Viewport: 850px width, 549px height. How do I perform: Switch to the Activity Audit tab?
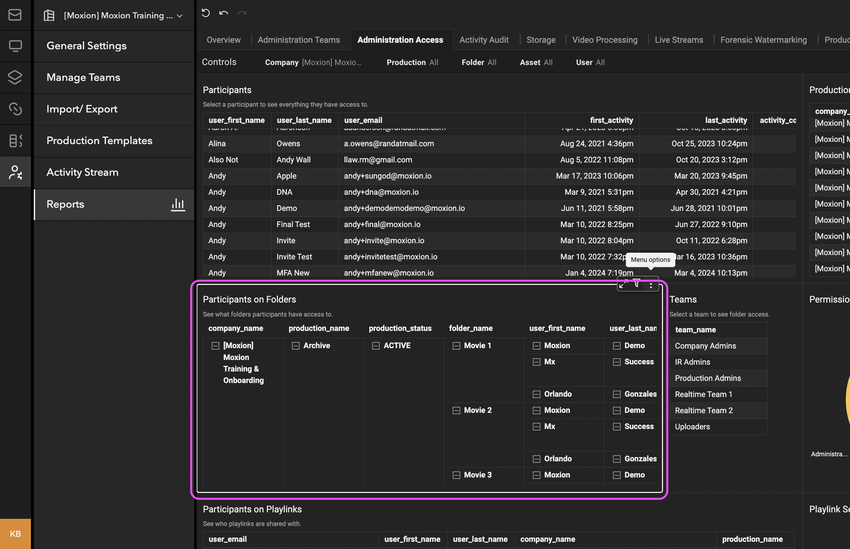tap(484, 40)
